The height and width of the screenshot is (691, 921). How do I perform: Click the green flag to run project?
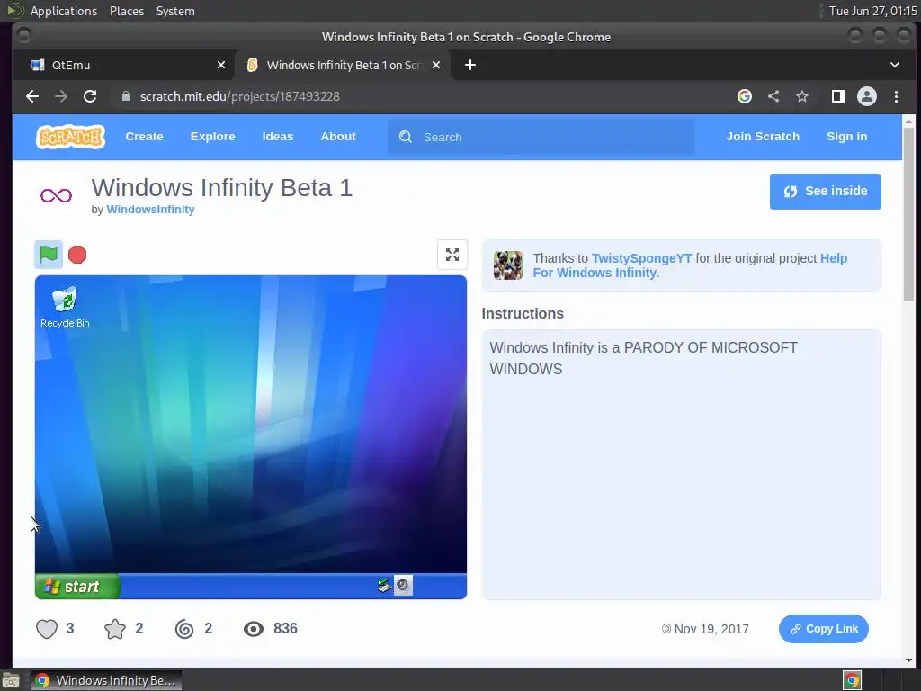[x=49, y=255]
